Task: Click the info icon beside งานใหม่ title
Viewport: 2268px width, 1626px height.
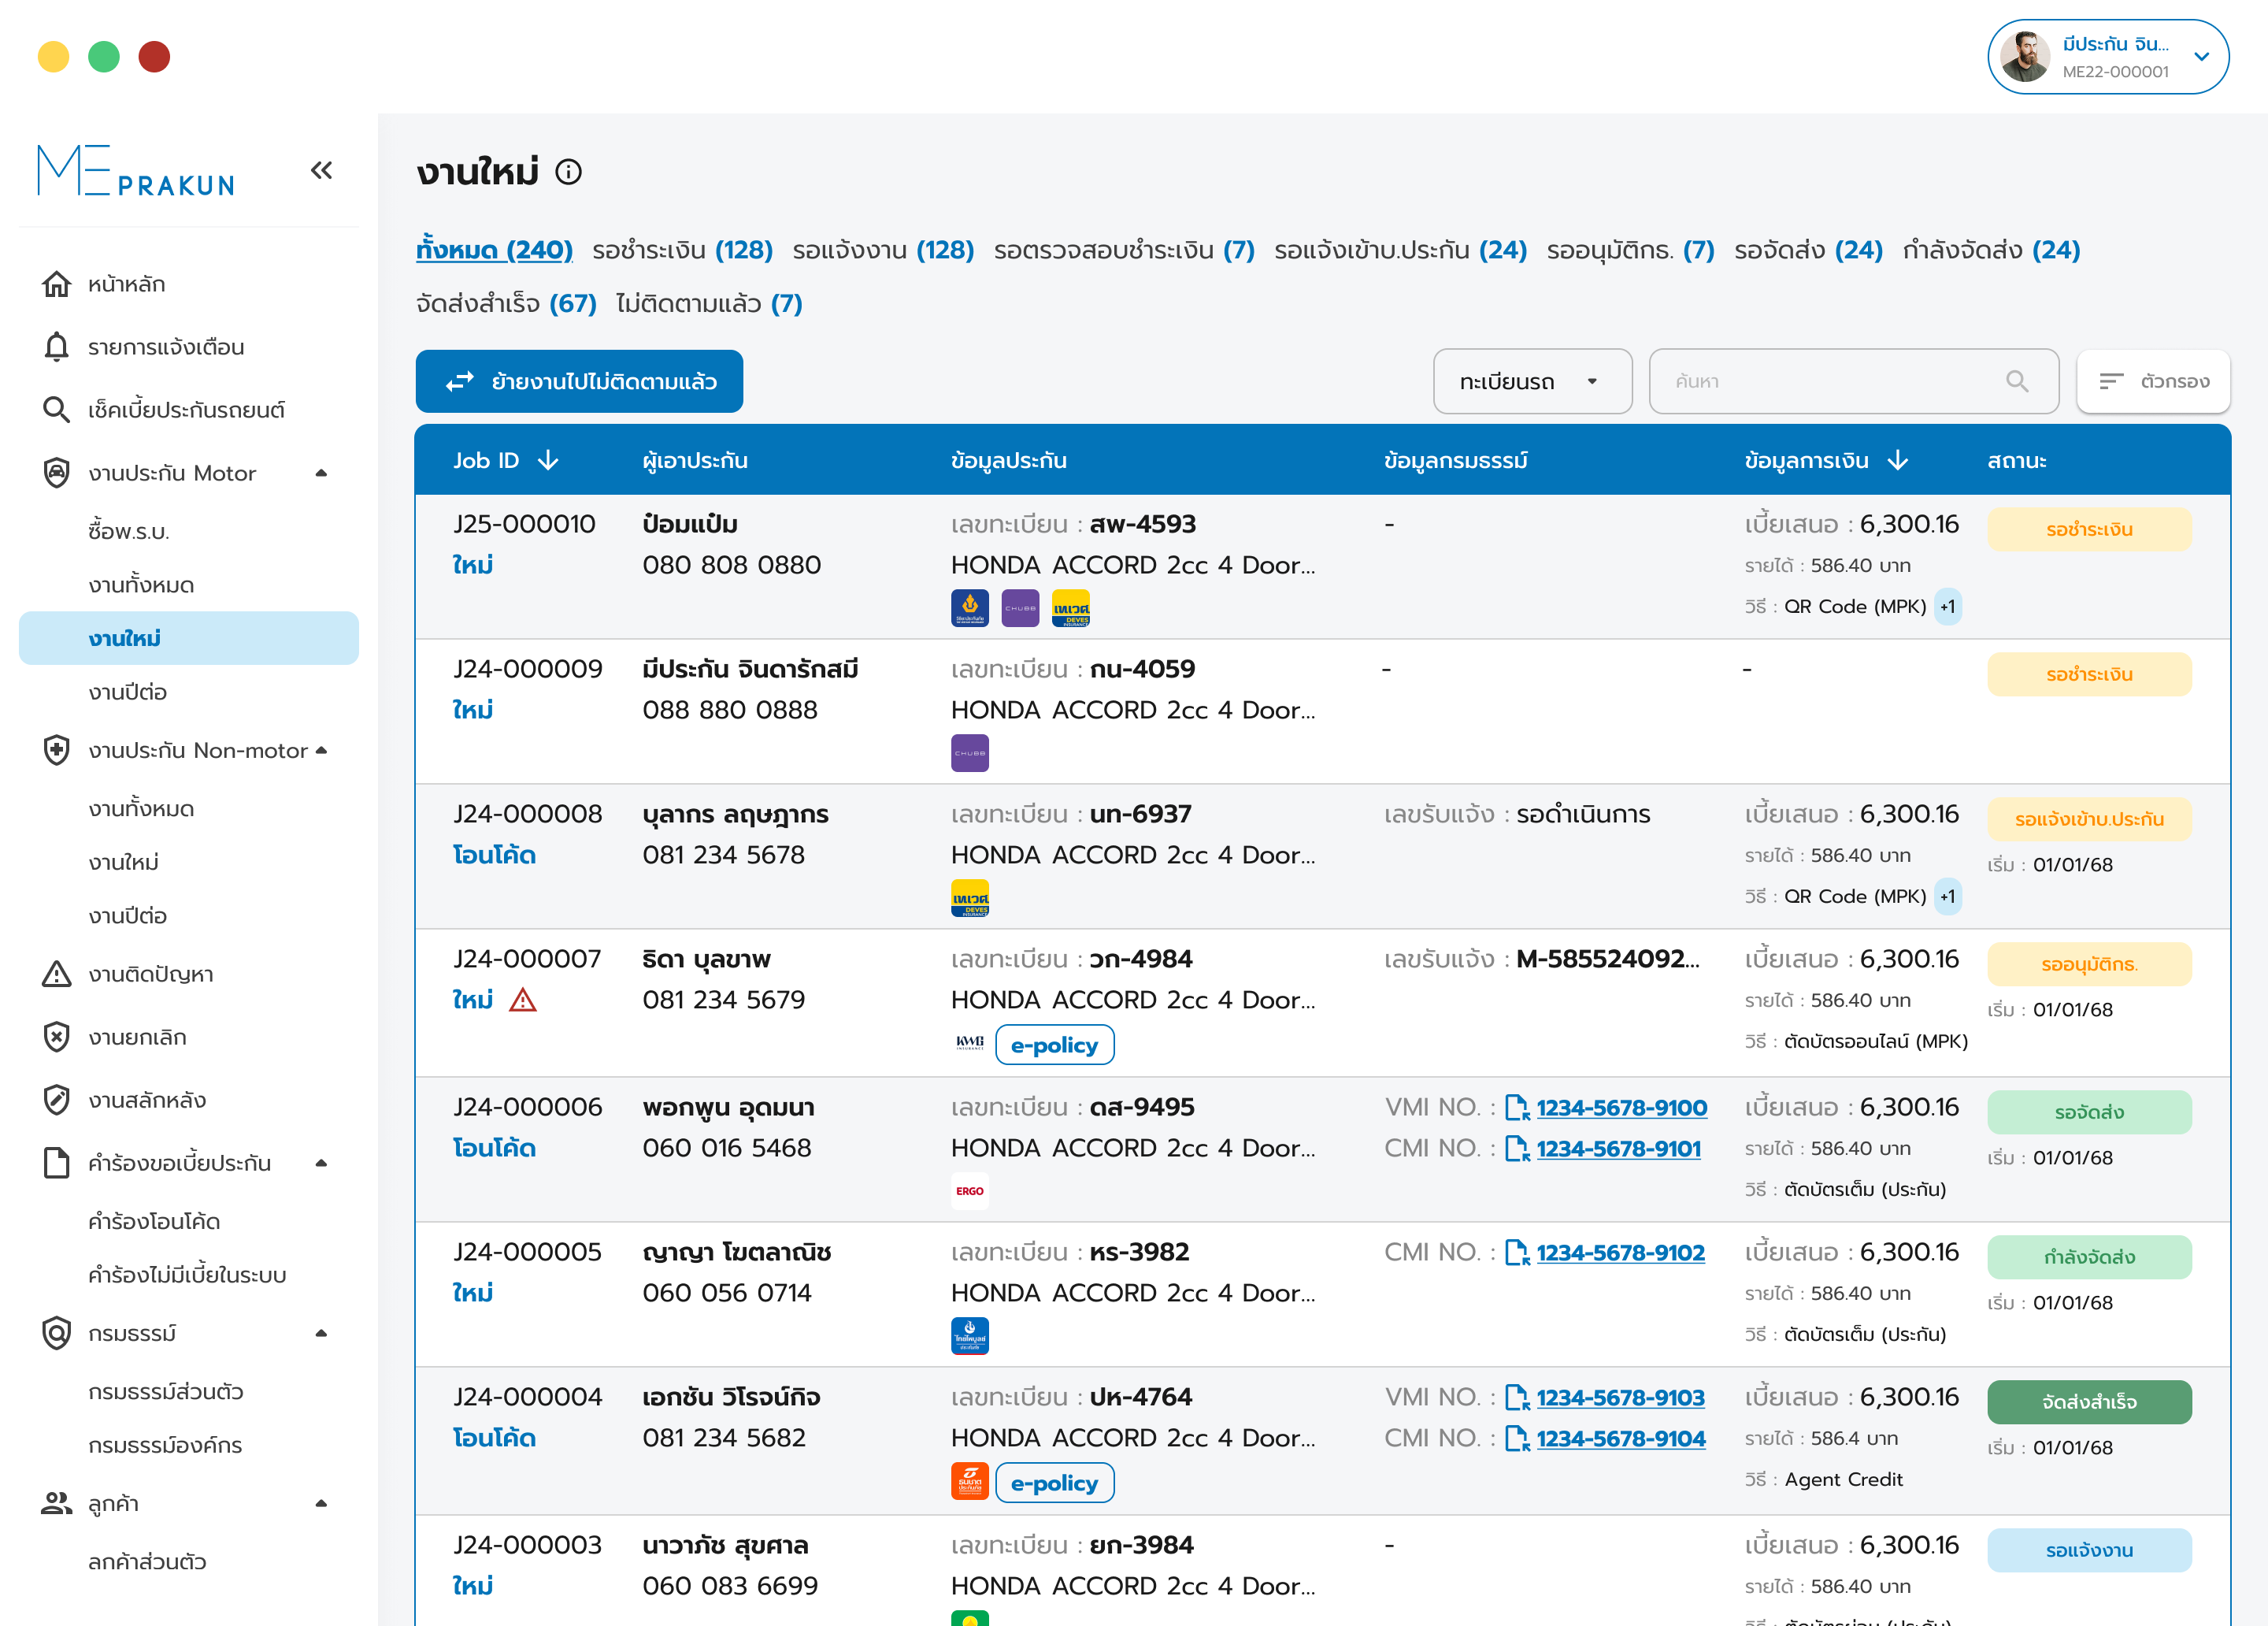Action: [568, 172]
